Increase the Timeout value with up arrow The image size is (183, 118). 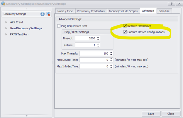tap(98, 37)
